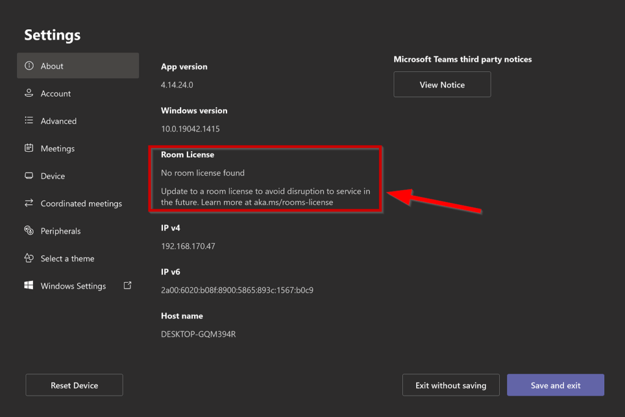Click the Device monitor icon
The width and height of the screenshot is (625, 417).
coord(30,176)
